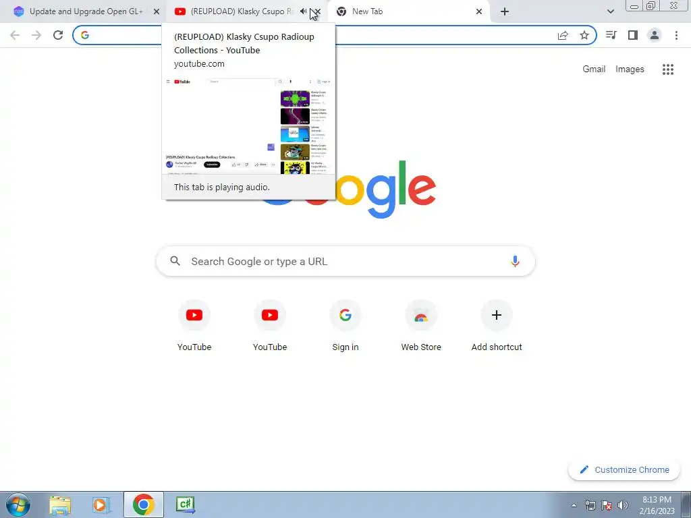Open Gmail link
Image resolution: width=691 pixels, height=518 pixels.
594,69
